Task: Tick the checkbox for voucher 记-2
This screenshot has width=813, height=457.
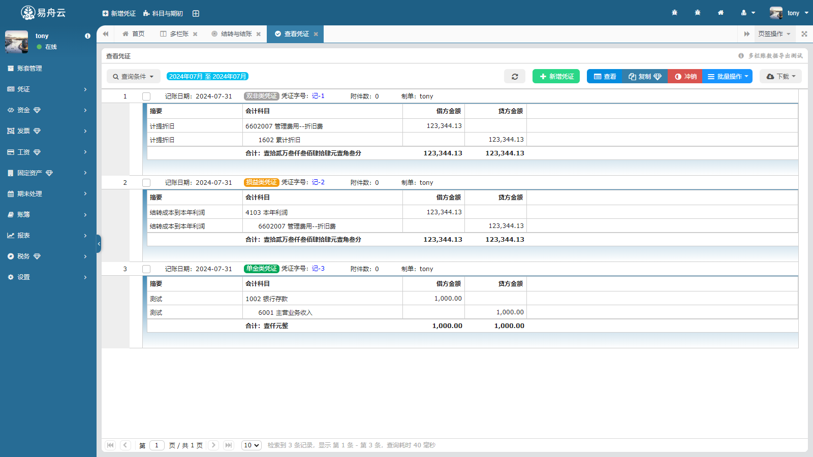Action: coord(146,183)
